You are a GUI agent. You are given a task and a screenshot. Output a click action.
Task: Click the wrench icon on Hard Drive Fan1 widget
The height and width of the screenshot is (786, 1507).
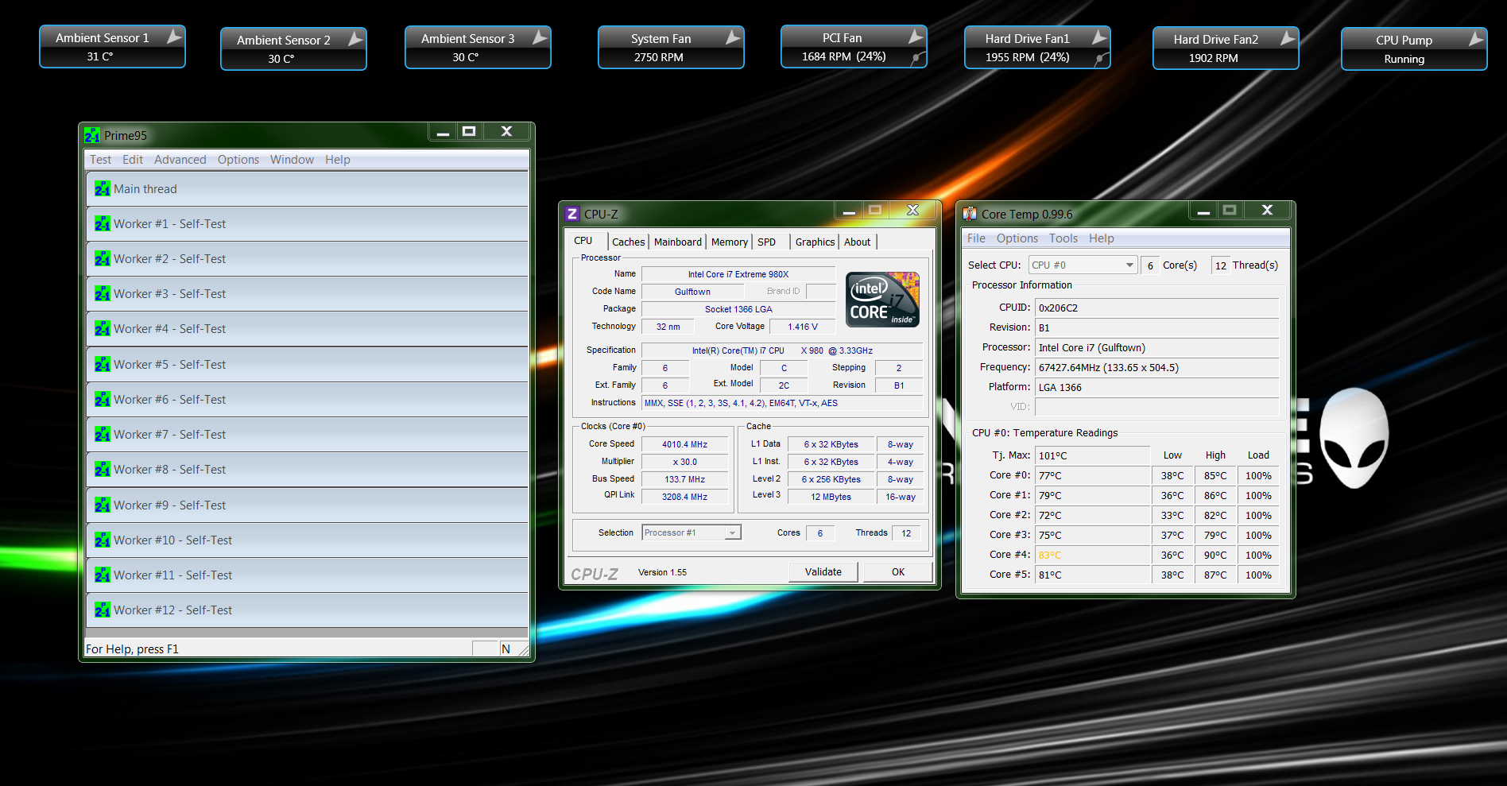click(1102, 58)
